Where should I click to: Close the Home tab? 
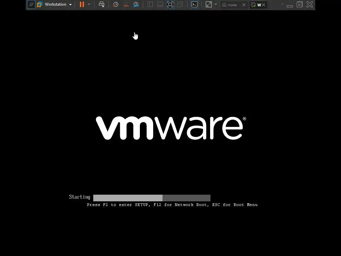244,5
